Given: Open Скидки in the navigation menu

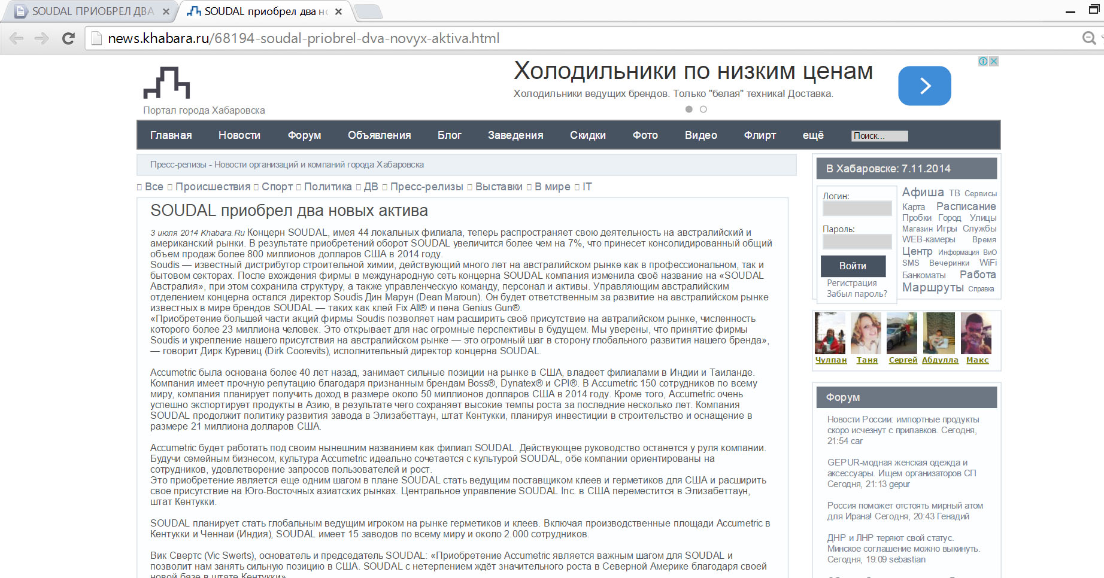Looking at the screenshot, I should pyautogui.click(x=588, y=135).
